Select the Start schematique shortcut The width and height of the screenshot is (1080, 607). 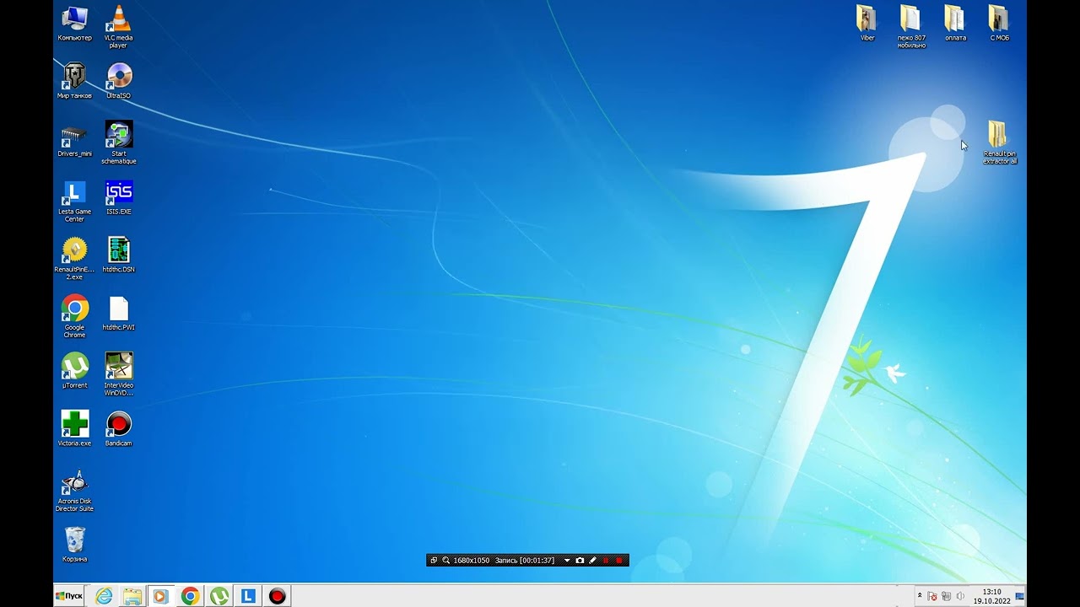coord(118,142)
